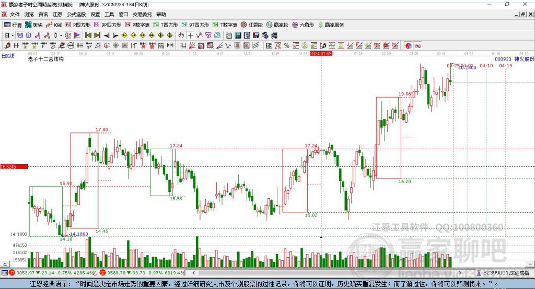Image resolution: width=535 pixels, height=289 pixels.
Task: Click the red fan lines tool
Action: coord(192,45)
